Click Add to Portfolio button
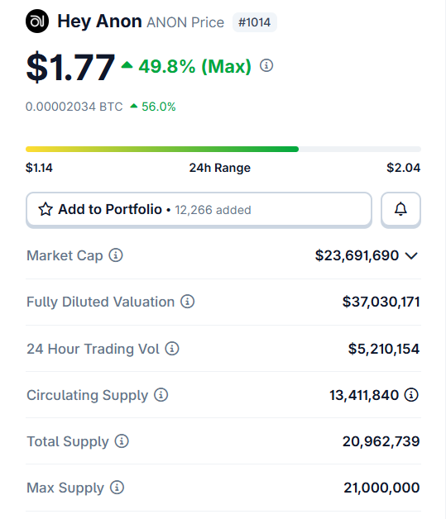 (x=199, y=210)
